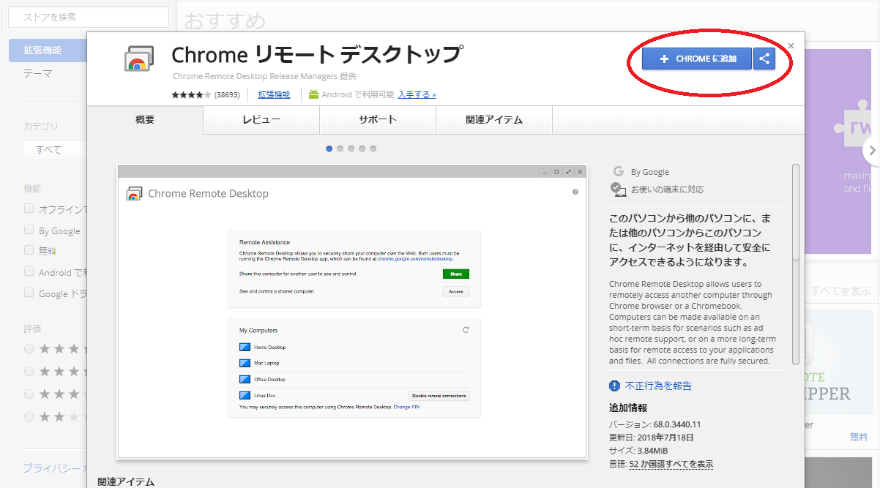The image size is (880, 488).
Task: Click the report abuse exclamation icon
Action: (615, 386)
